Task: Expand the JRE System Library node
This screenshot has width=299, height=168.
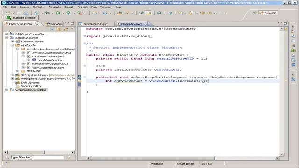Action: pyautogui.click(x=12, y=75)
